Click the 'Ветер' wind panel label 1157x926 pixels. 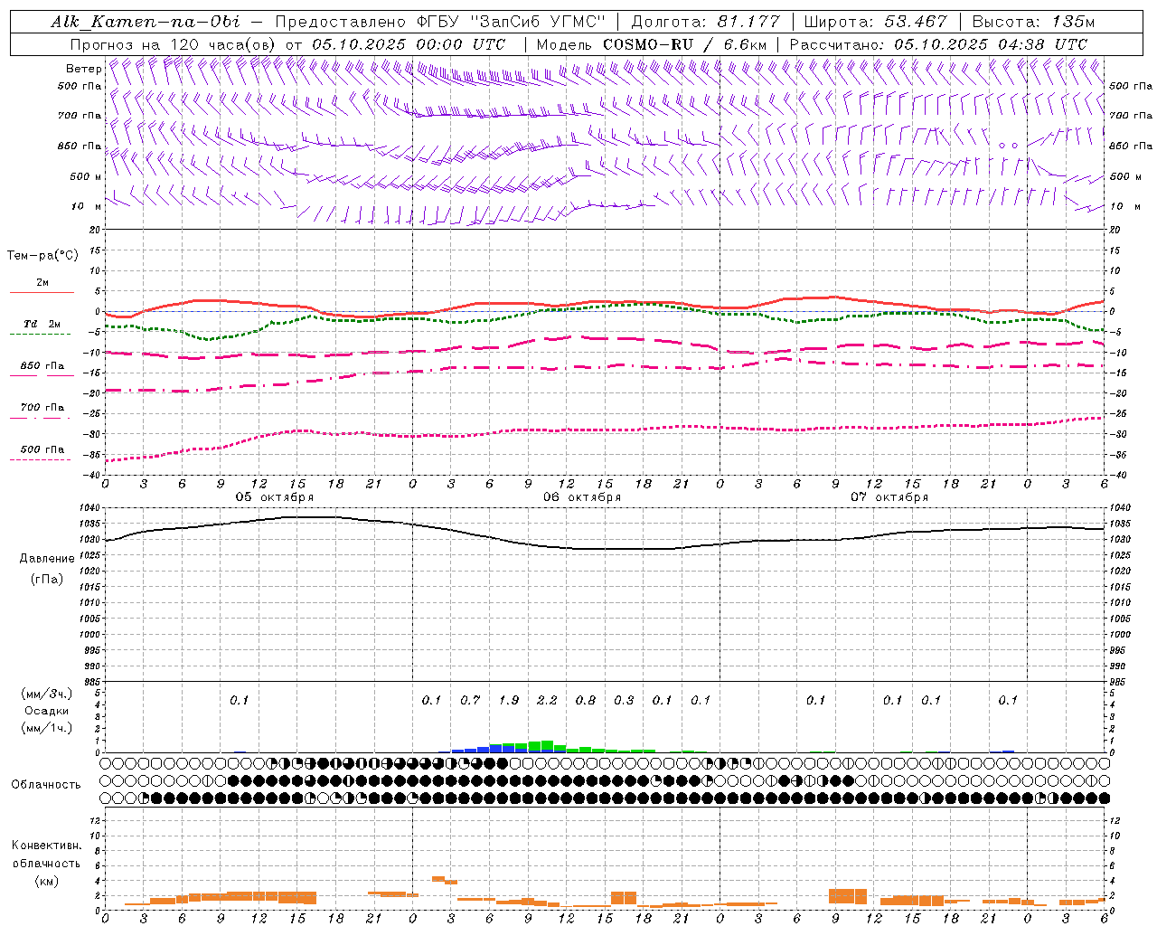[x=83, y=69]
